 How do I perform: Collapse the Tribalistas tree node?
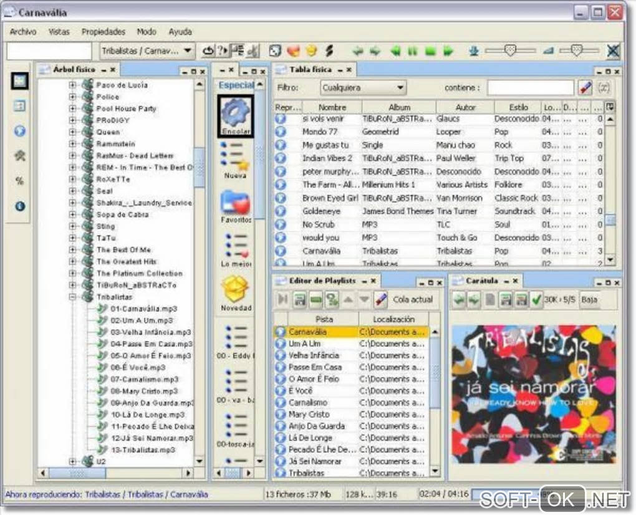[x=72, y=297]
